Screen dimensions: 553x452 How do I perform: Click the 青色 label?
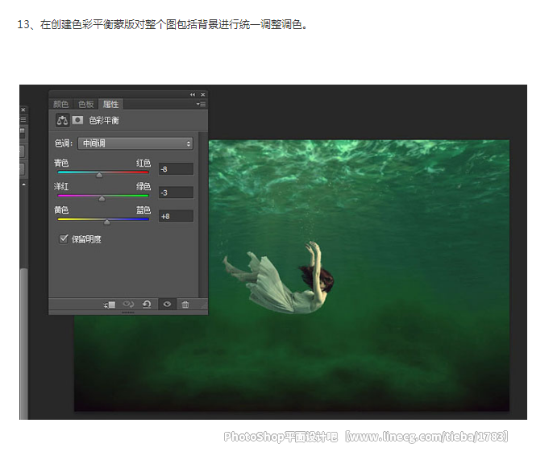61,163
